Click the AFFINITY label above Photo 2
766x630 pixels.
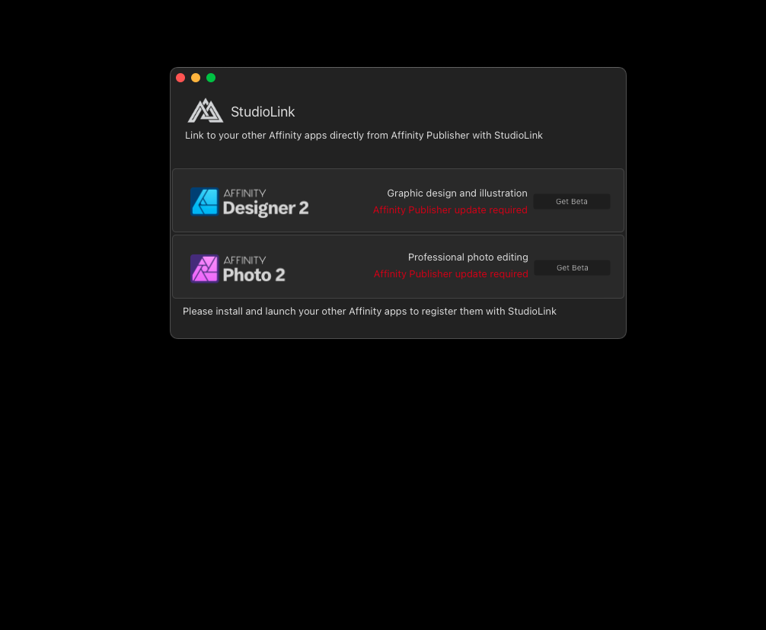pyautogui.click(x=244, y=260)
